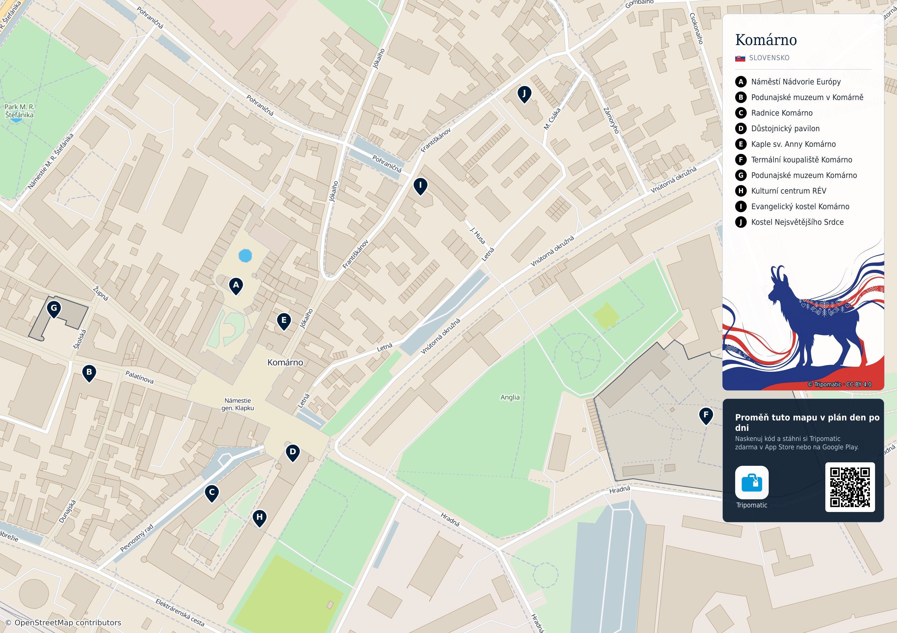This screenshot has height=633, width=897.
Task: Click legend badge A for Náměstí Nádvorie Európy
Action: click(x=741, y=82)
